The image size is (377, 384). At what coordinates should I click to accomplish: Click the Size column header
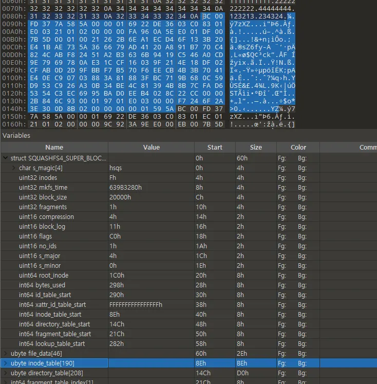pos(256,148)
